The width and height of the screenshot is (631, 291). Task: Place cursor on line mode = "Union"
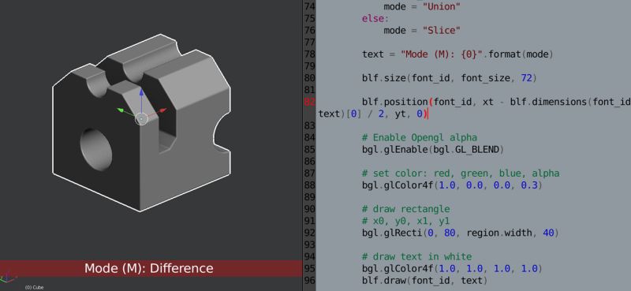tap(422, 7)
